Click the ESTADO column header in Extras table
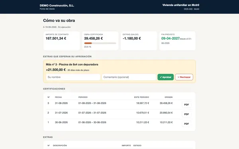Viewport: 239px width, 149px height. [137, 145]
